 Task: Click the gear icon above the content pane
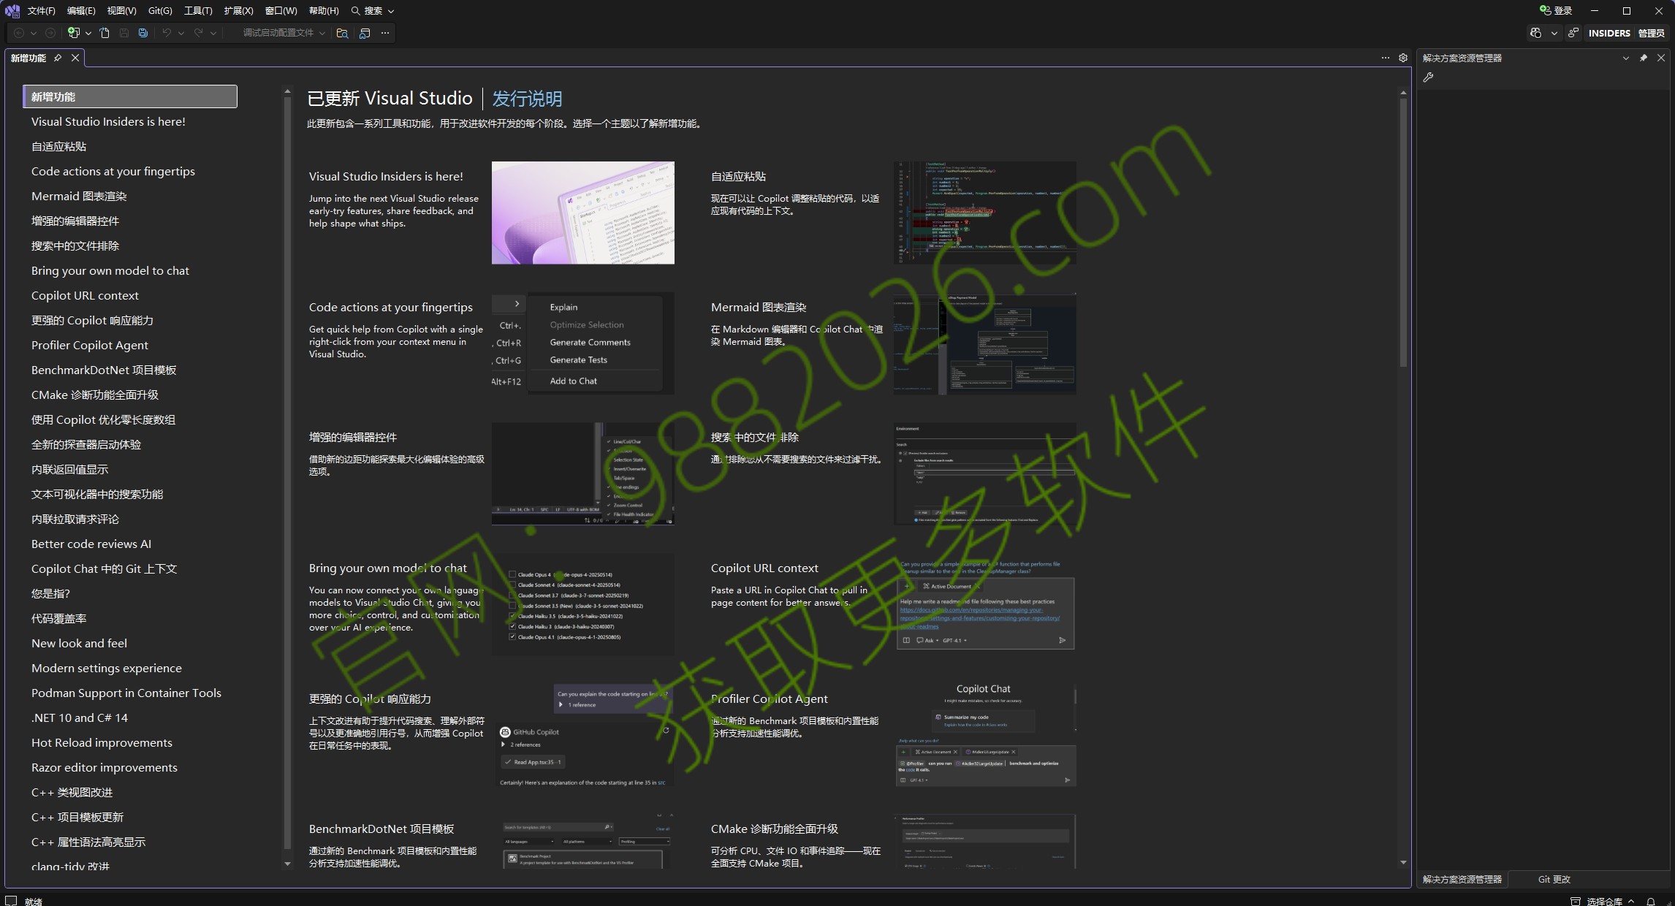tap(1403, 58)
